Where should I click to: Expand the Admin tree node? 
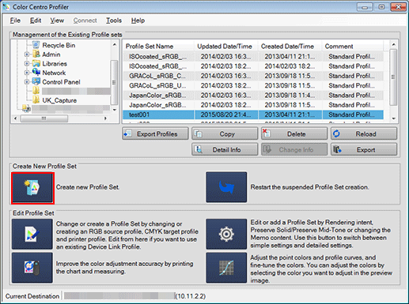[x=27, y=54]
